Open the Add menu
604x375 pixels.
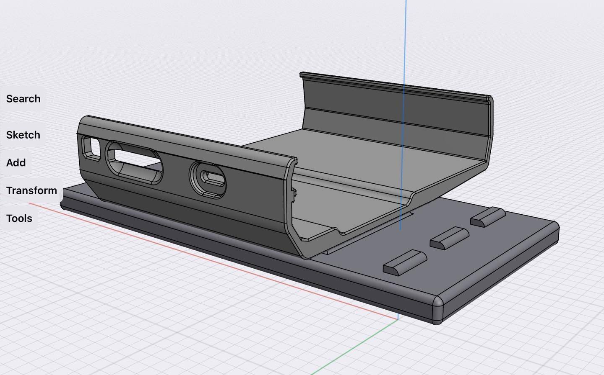16,163
